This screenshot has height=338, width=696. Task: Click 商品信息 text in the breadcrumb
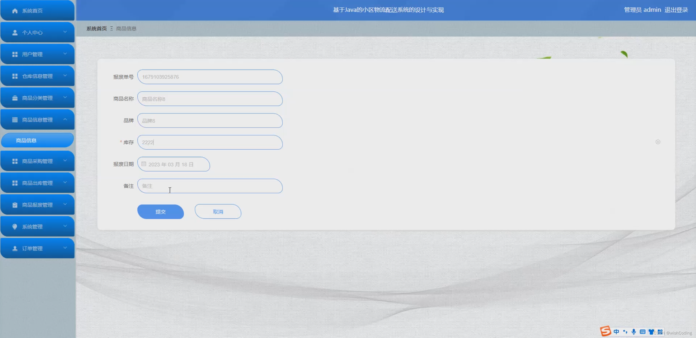[126, 29]
